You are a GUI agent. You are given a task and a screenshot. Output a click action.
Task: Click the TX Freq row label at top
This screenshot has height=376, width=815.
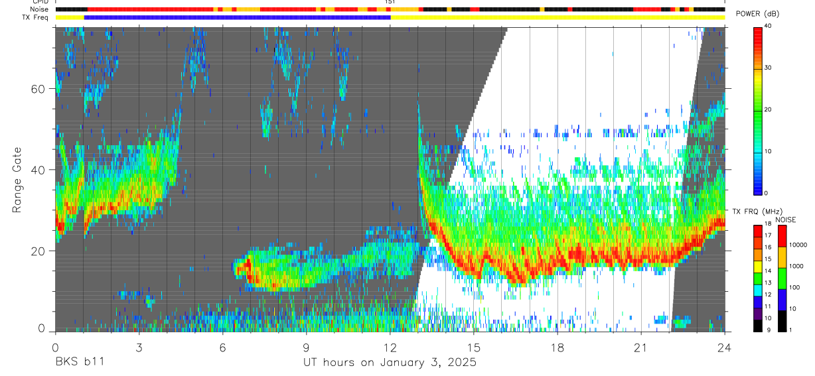pos(37,17)
